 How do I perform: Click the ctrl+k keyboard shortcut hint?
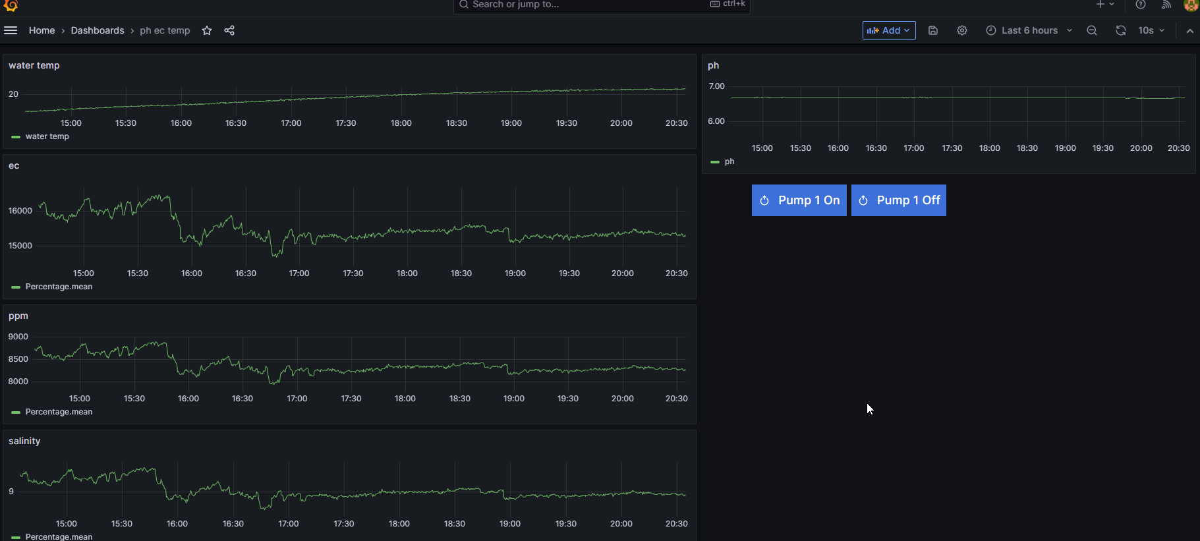click(728, 4)
